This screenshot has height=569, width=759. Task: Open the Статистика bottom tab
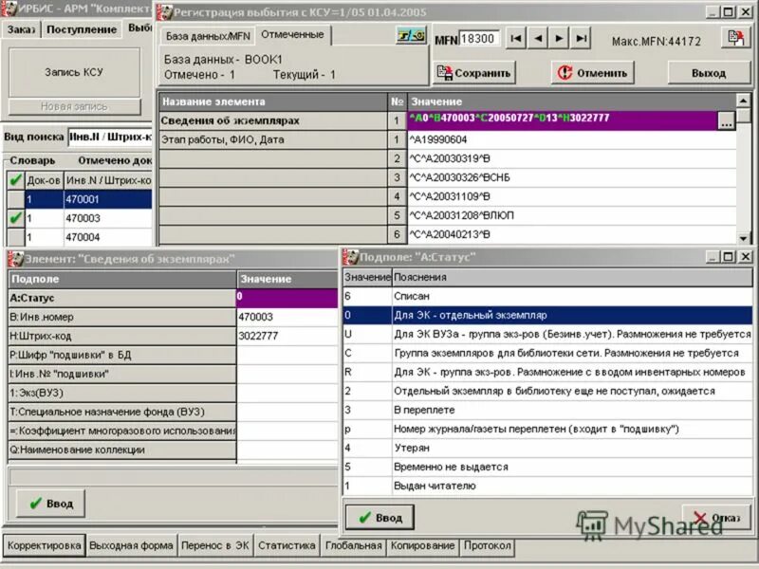point(287,546)
